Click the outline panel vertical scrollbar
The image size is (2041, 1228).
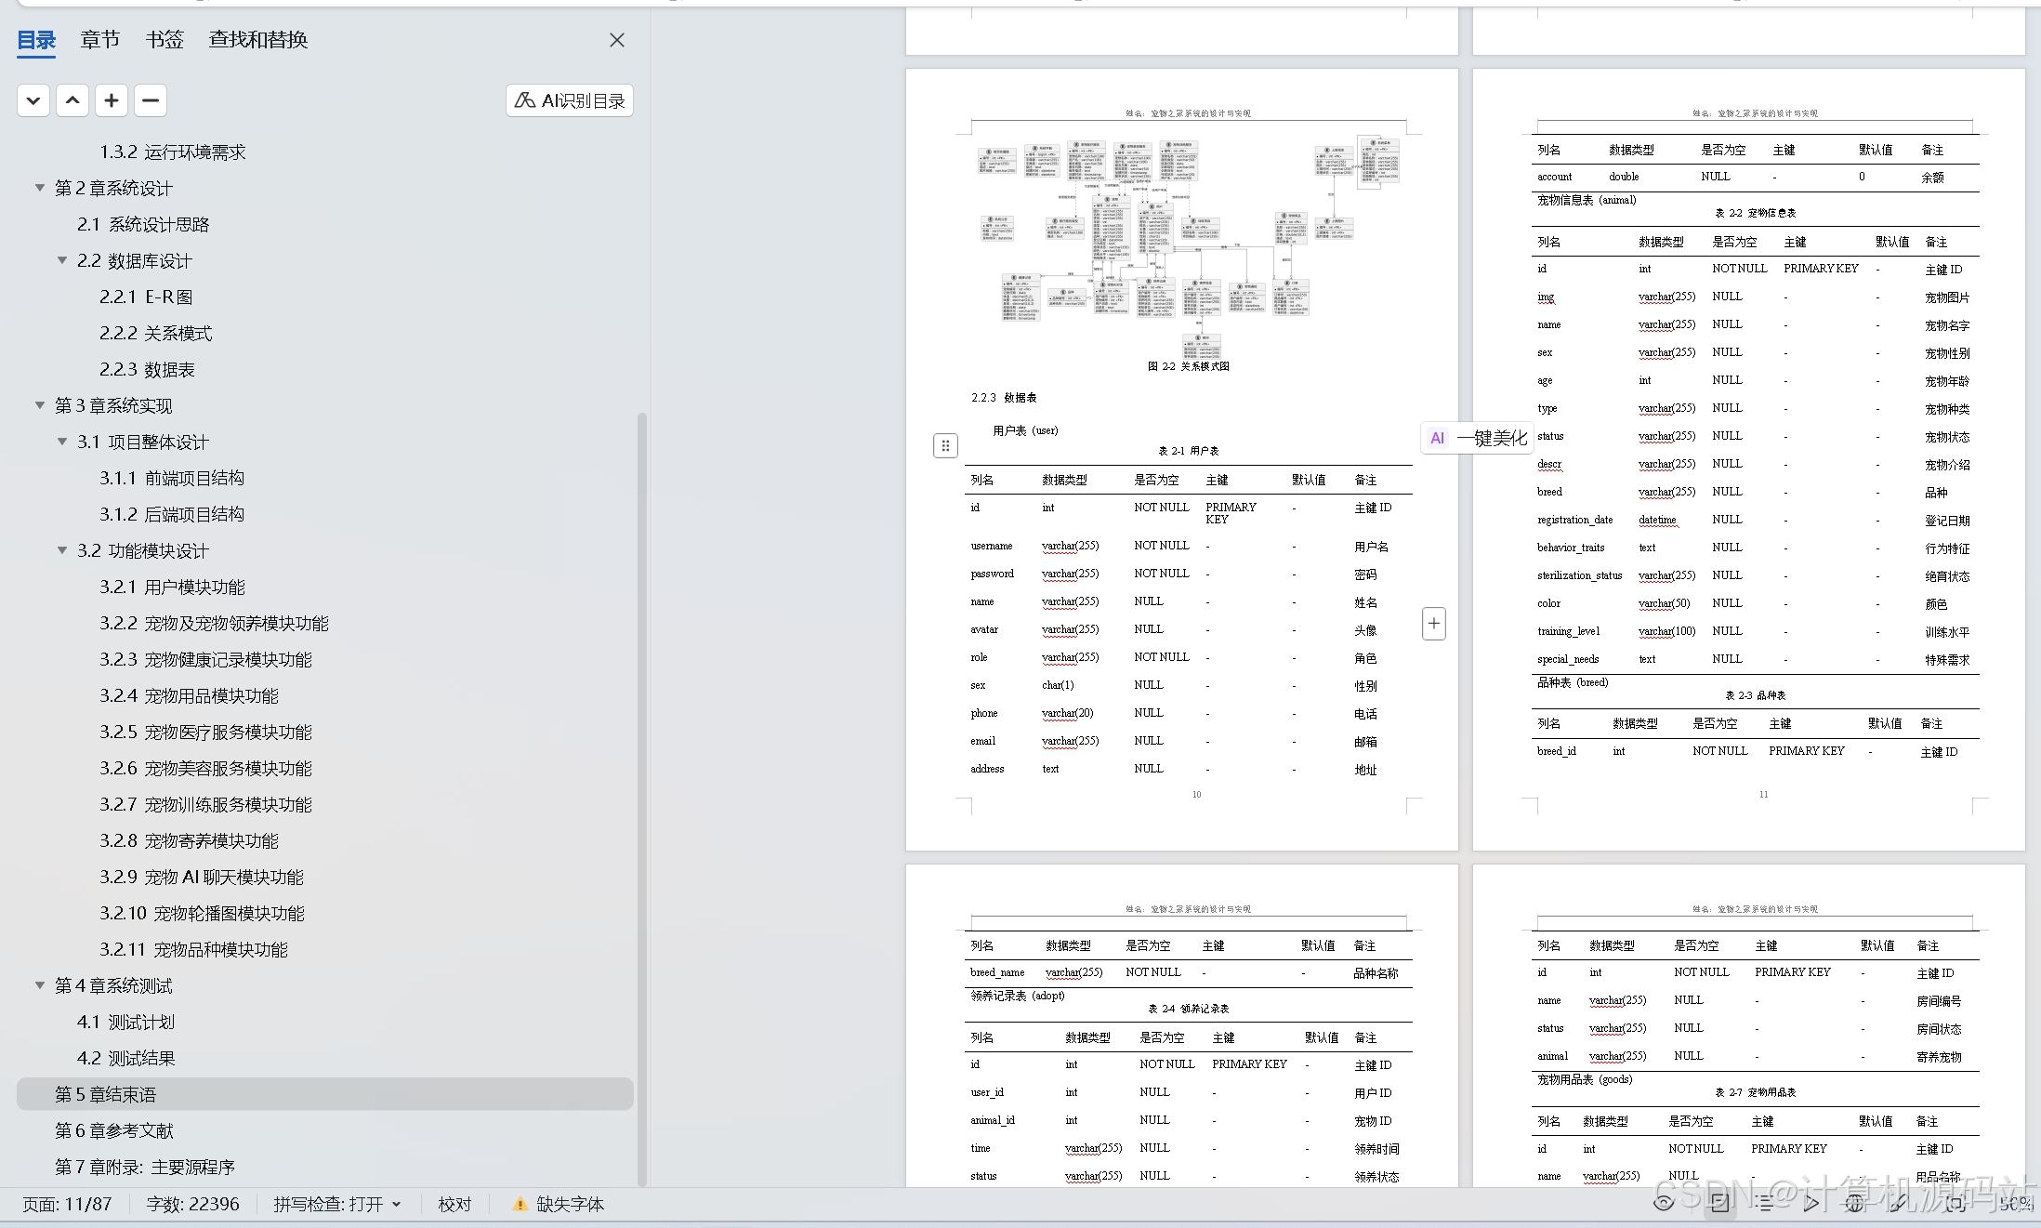pos(642,799)
